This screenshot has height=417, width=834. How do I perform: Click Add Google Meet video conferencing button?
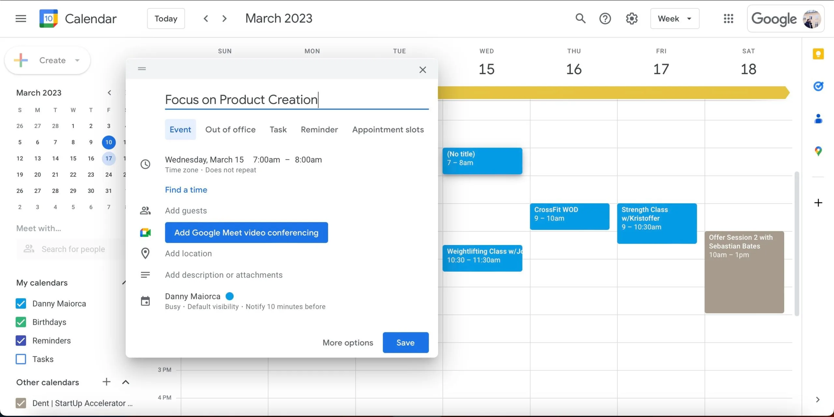(x=246, y=232)
